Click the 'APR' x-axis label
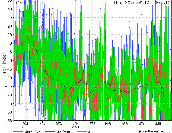This screenshot has height=133, width=172. pyautogui.click(x=125, y=124)
